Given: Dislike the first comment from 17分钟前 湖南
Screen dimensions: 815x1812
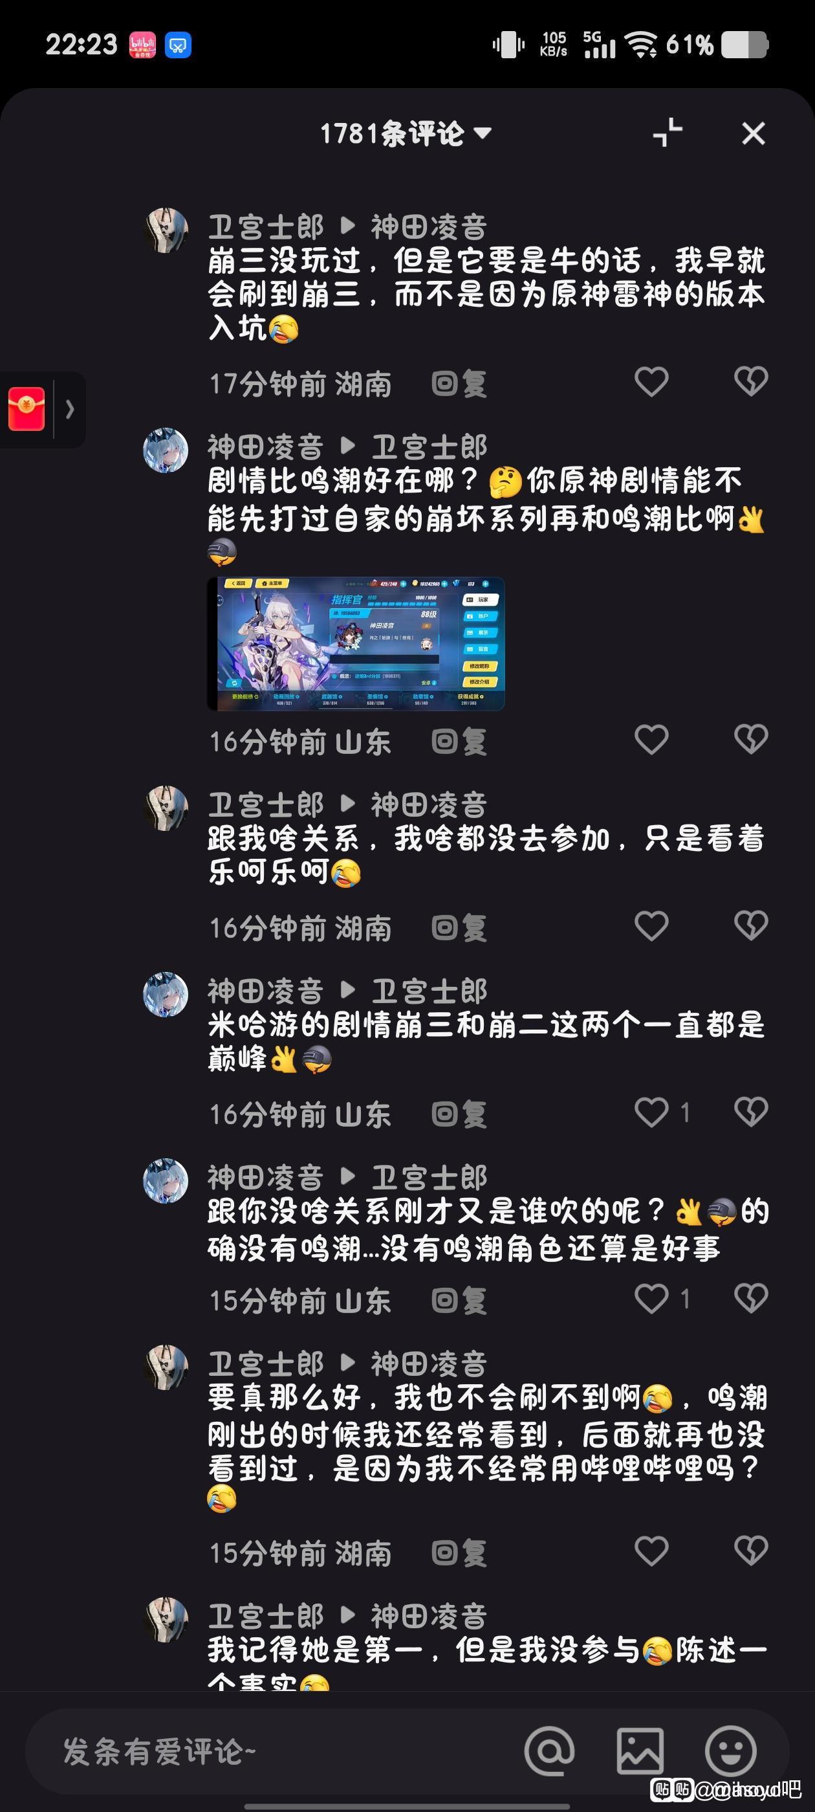Looking at the screenshot, I should [751, 381].
